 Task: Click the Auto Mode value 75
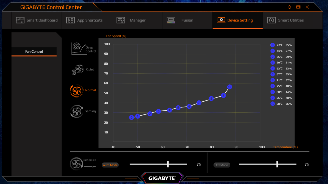pos(199,165)
